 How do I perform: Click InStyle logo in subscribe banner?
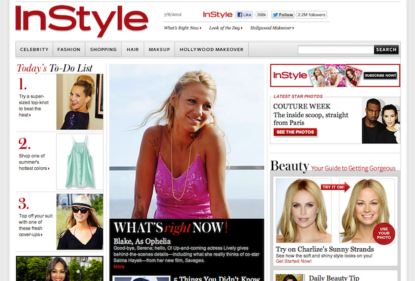(290, 76)
